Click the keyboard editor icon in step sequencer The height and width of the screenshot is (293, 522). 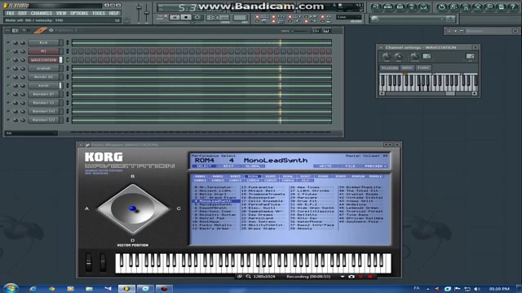(x=326, y=31)
